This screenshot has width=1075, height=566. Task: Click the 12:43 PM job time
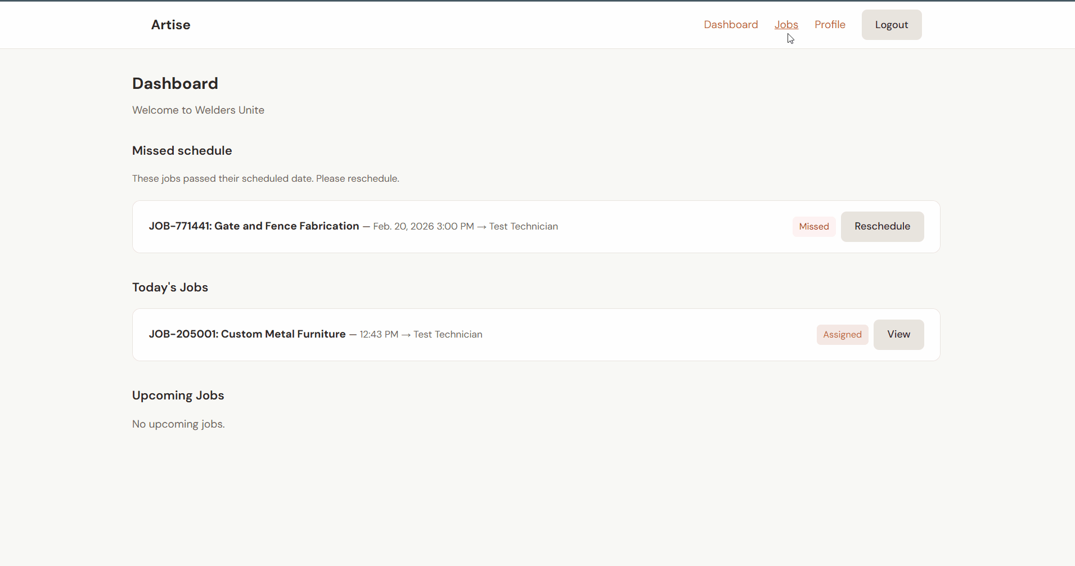379,335
